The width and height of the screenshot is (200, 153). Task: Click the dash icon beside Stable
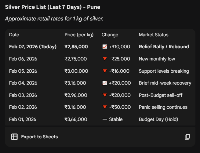pyautogui.click(x=104, y=119)
